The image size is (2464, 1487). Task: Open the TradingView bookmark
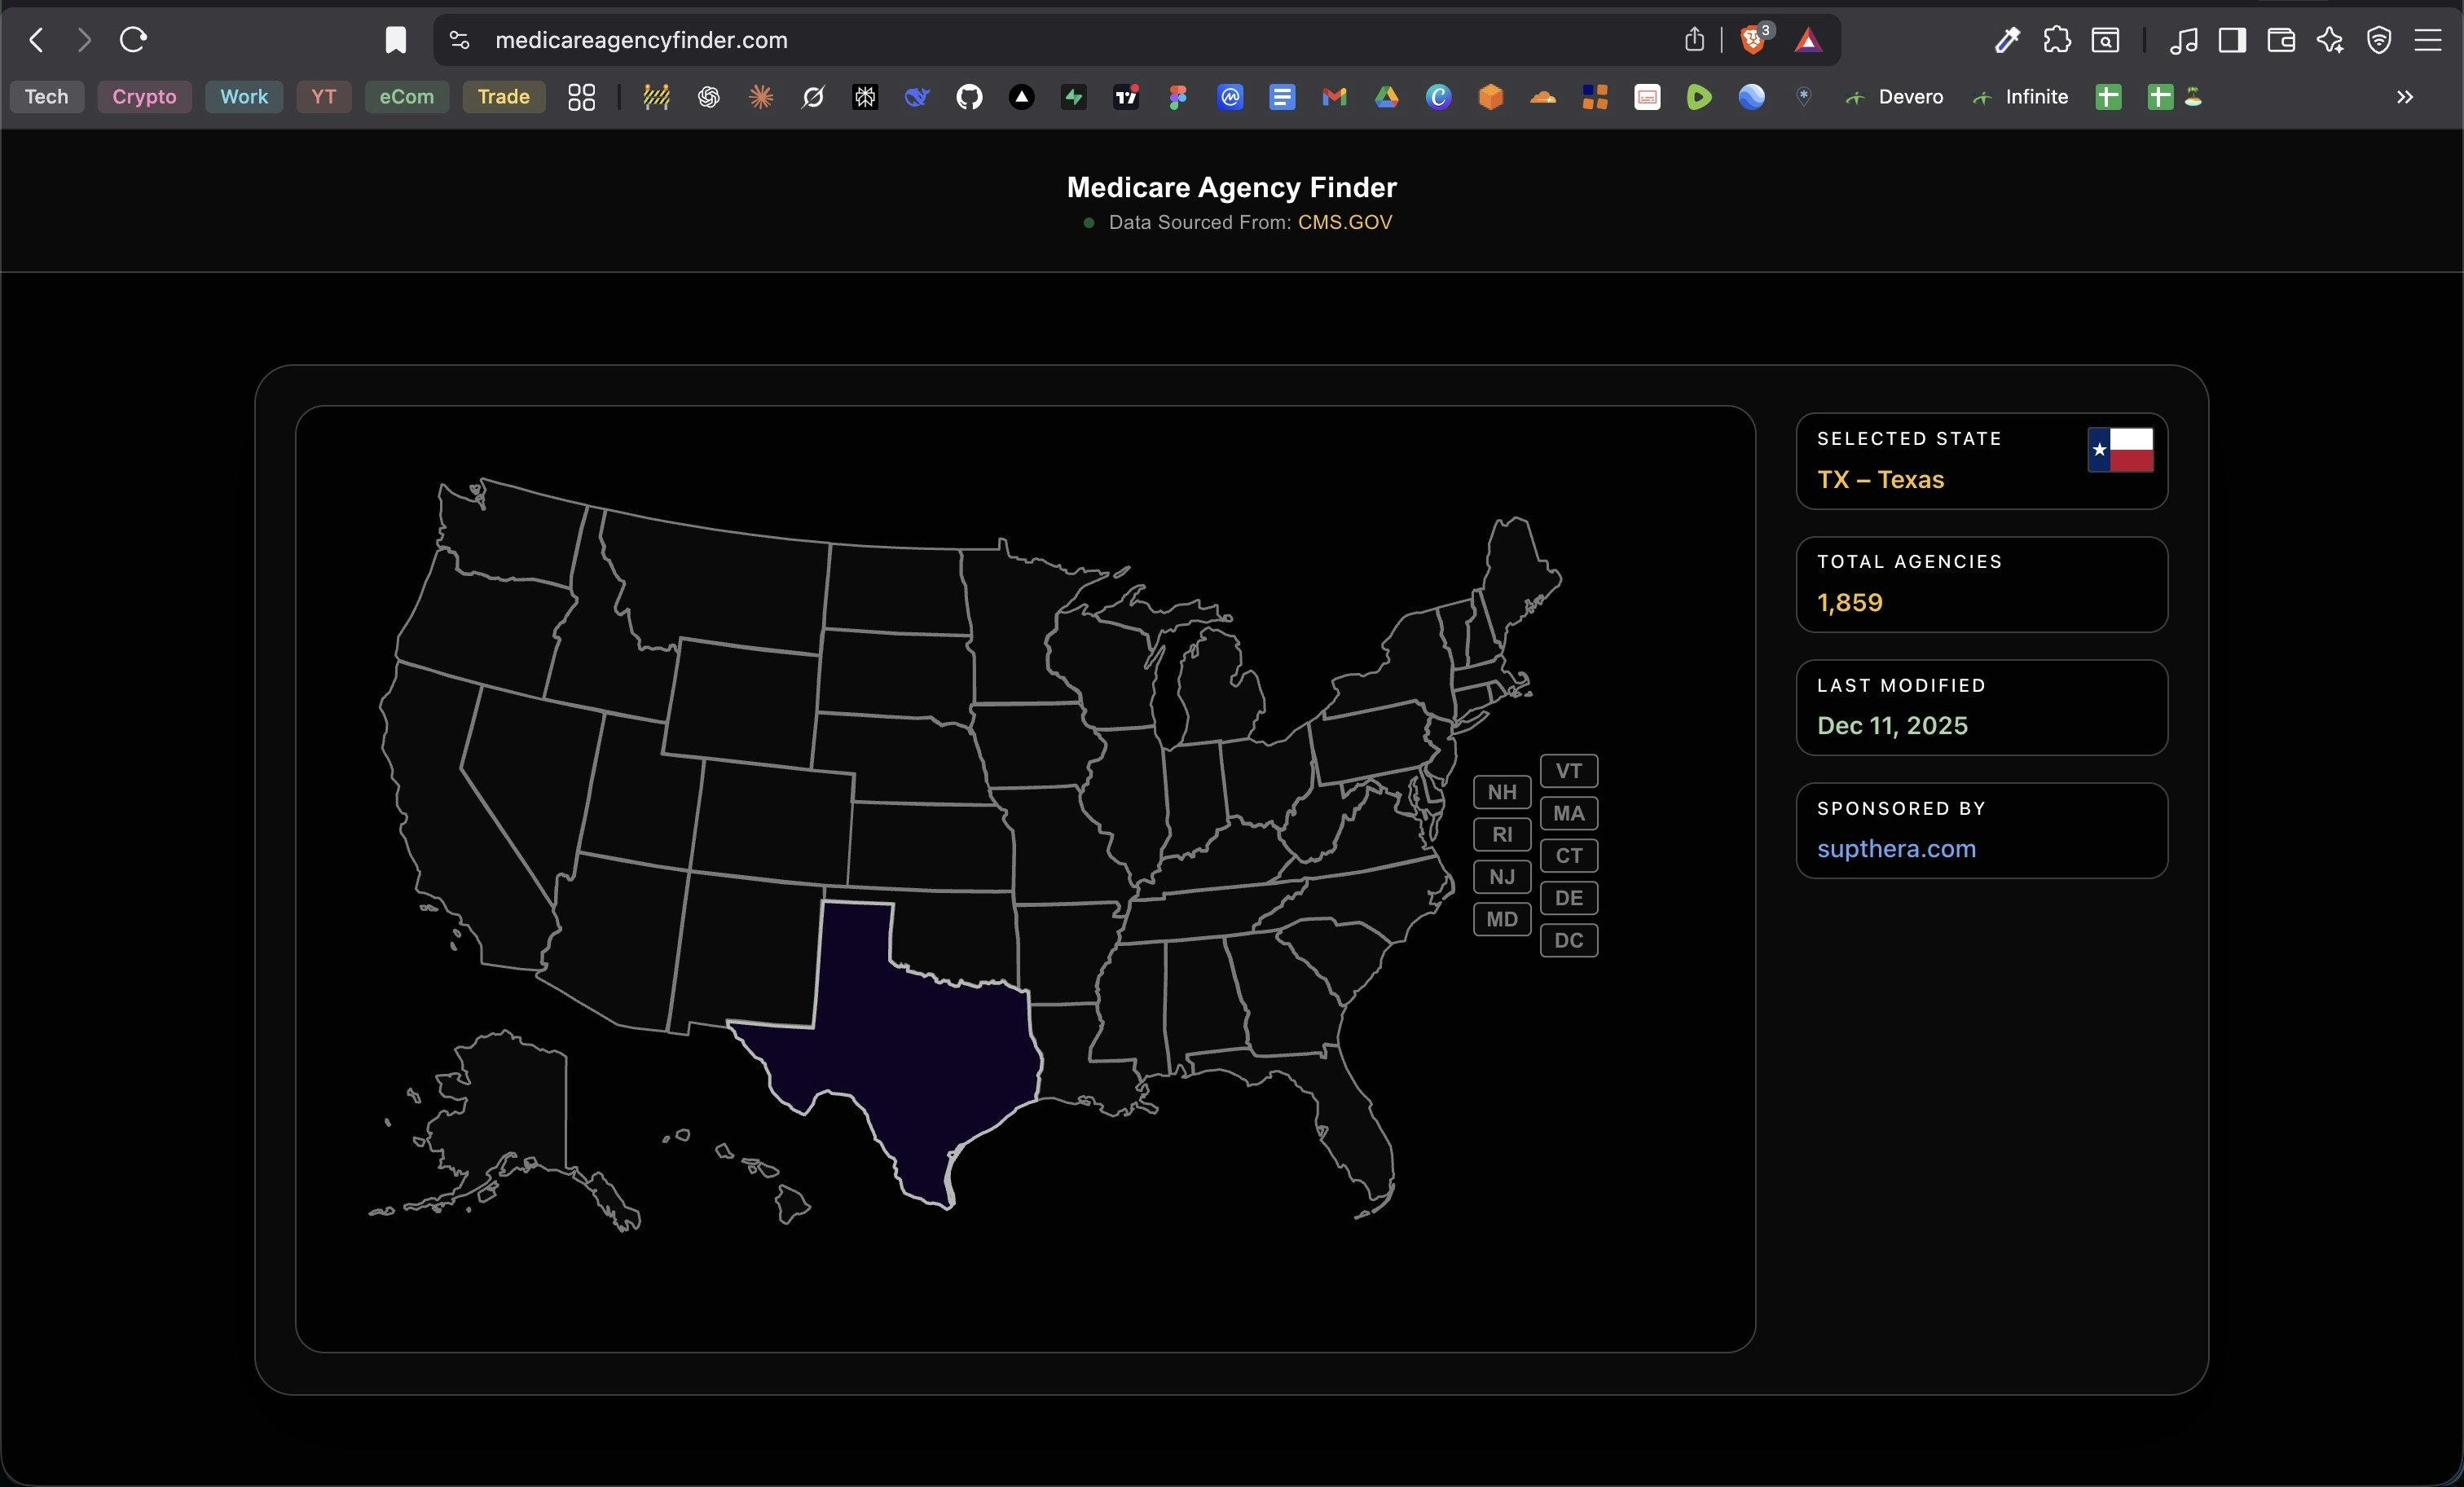point(1126,97)
